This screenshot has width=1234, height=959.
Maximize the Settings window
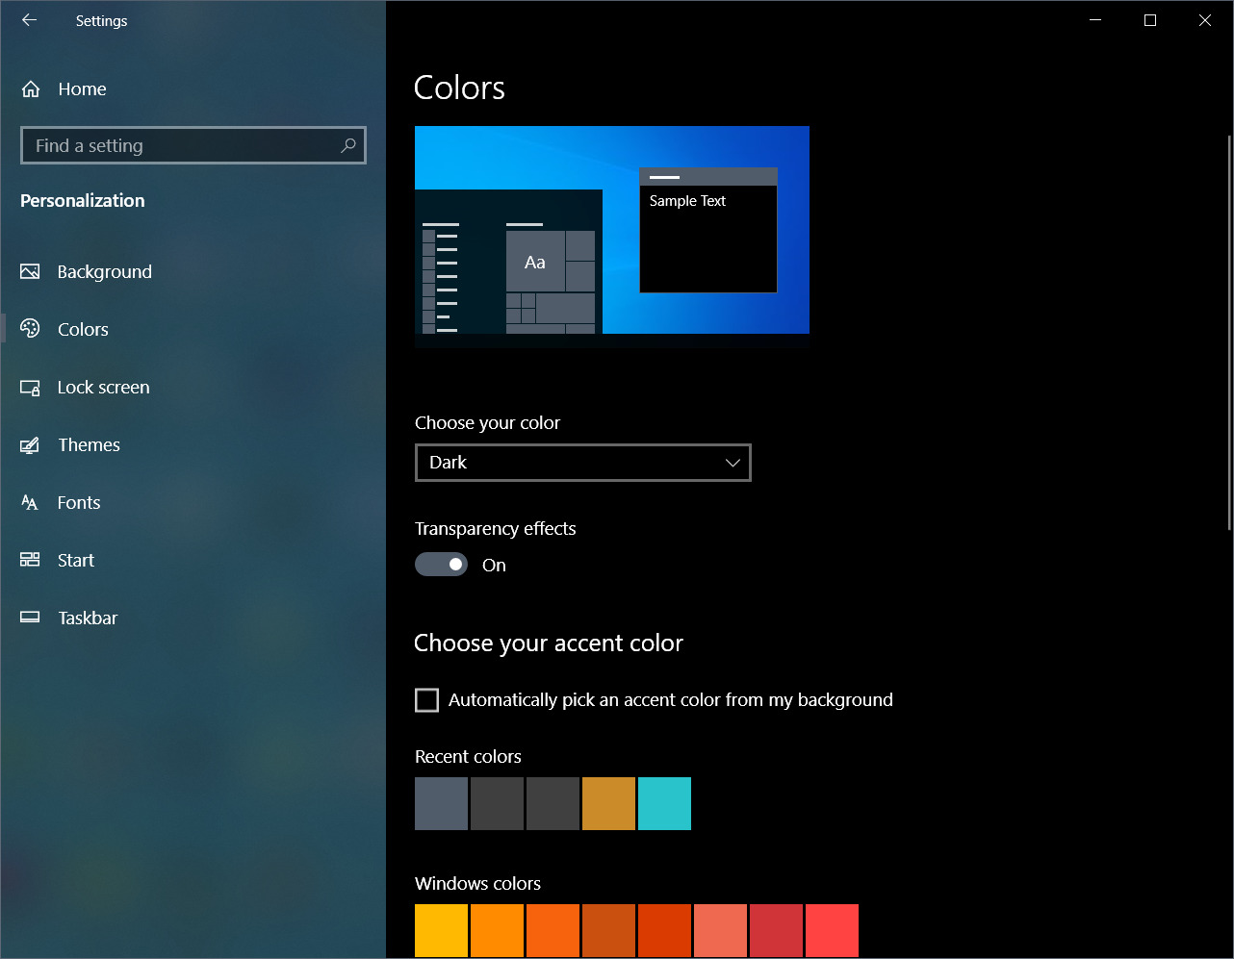coord(1149,20)
